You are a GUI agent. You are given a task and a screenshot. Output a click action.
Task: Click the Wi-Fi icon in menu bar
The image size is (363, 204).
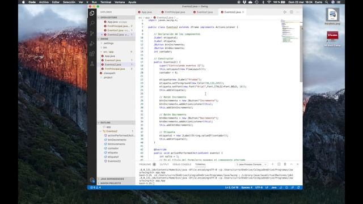click(x=269, y=2)
